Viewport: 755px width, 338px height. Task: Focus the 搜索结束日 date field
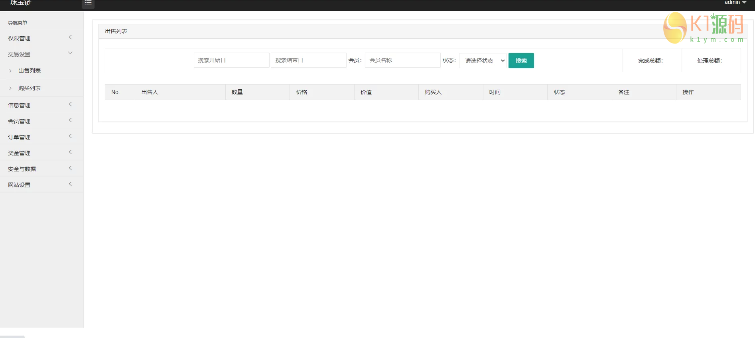pos(309,60)
